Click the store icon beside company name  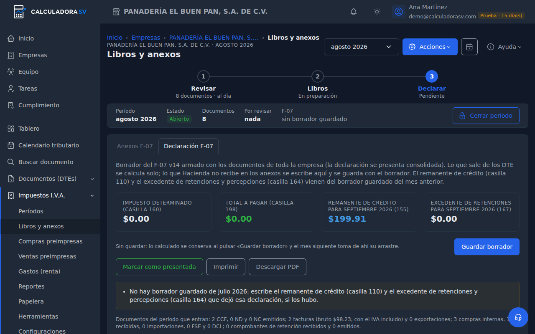coord(116,12)
